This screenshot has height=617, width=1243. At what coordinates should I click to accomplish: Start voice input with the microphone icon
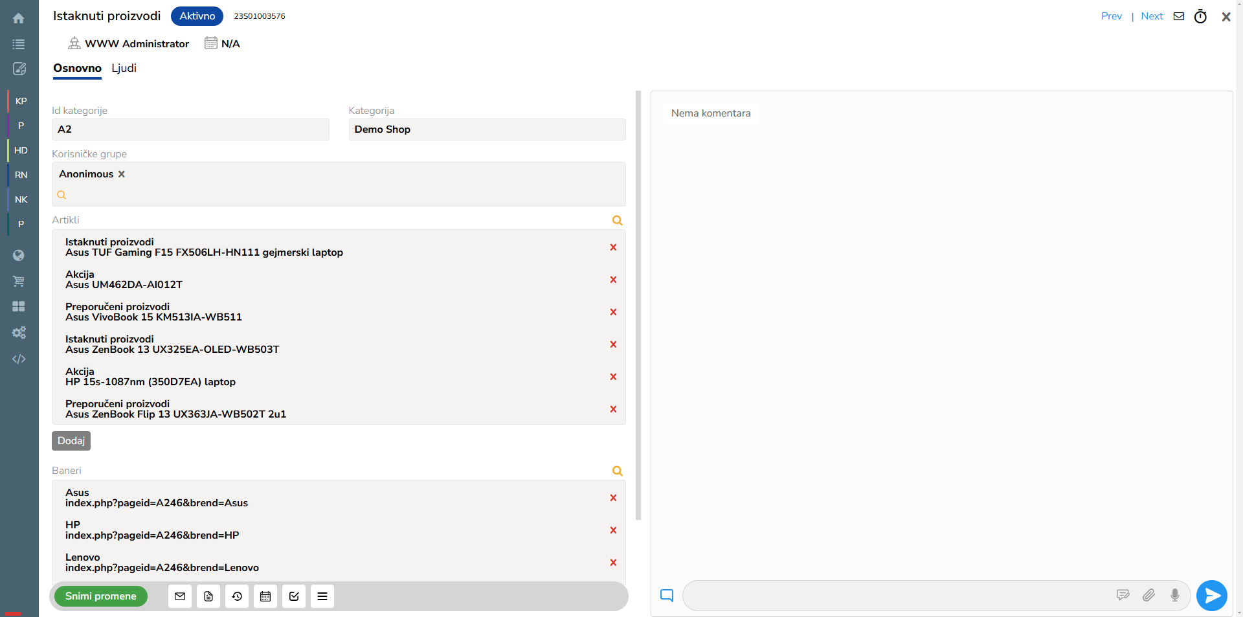tap(1174, 595)
